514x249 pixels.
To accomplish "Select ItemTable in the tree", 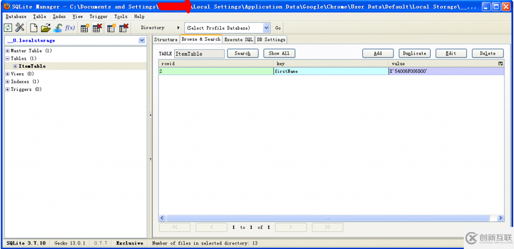I will (32, 66).
